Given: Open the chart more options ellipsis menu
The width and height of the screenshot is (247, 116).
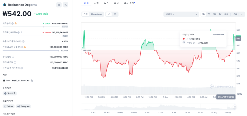Looking at the screenshot, I should (x=242, y=14).
